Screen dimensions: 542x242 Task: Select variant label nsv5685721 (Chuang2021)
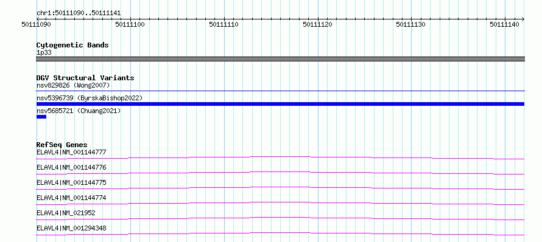pyautogui.click(x=79, y=111)
